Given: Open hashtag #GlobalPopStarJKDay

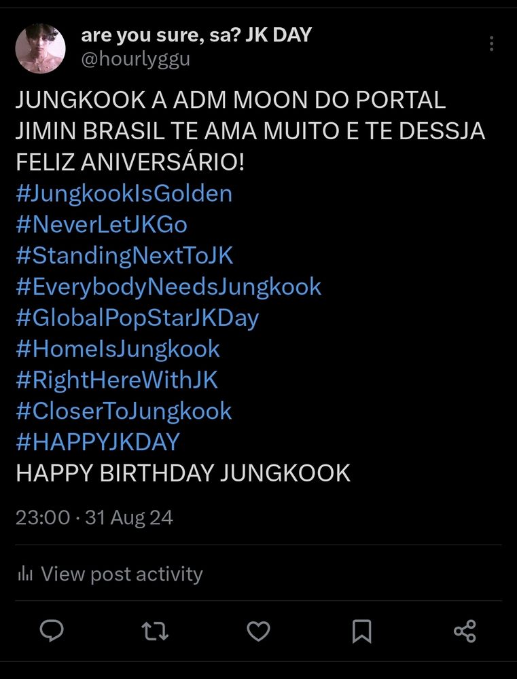Looking at the screenshot, I should 137,318.
